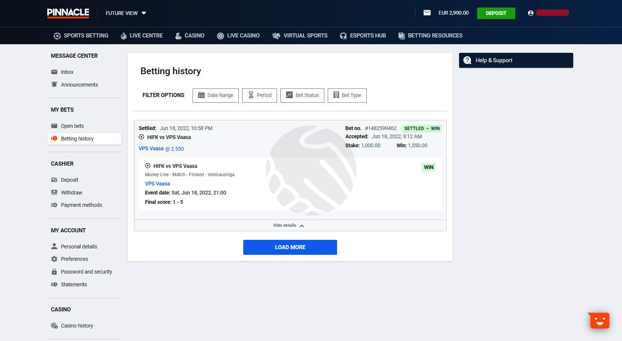Image resolution: width=622 pixels, height=341 pixels.
Task: Click the Password and security lock icon
Action: click(54, 272)
